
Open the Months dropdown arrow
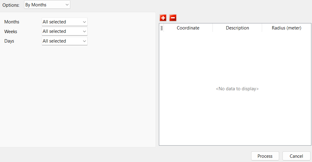pos(84,22)
